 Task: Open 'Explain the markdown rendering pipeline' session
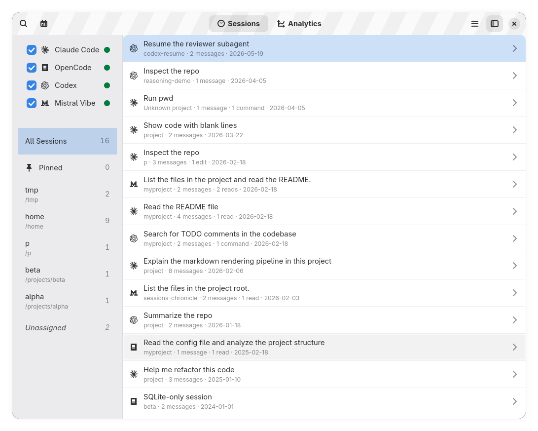(x=324, y=266)
